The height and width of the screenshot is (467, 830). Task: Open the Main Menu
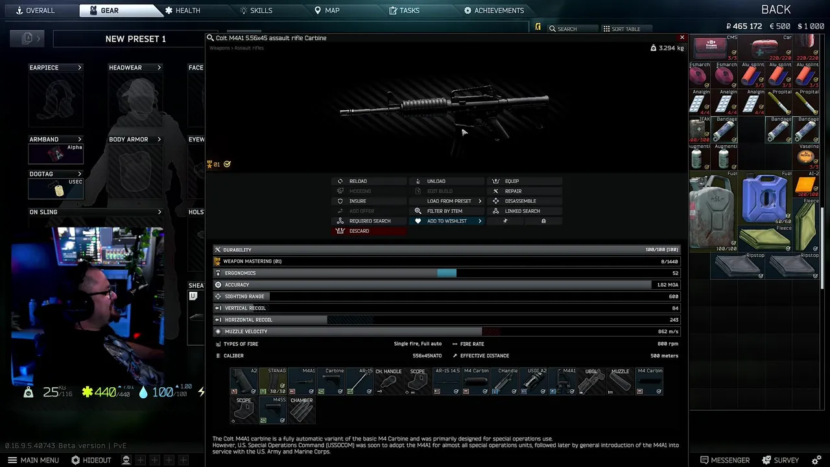[x=34, y=460]
